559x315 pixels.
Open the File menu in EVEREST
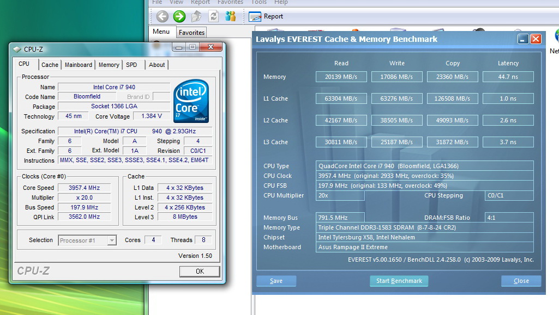pyautogui.click(x=157, y=2)
